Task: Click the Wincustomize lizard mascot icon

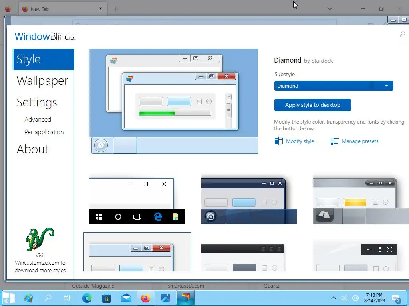Action: (40, 239)
